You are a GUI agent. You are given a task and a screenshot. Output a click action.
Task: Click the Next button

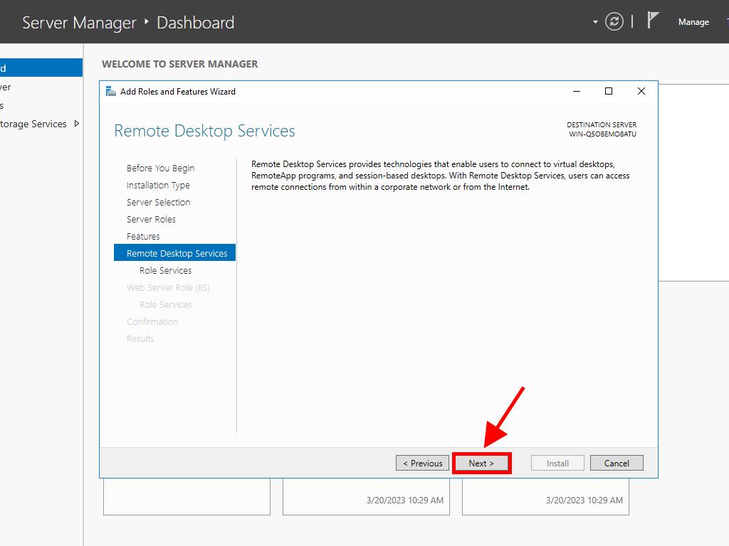481,463
